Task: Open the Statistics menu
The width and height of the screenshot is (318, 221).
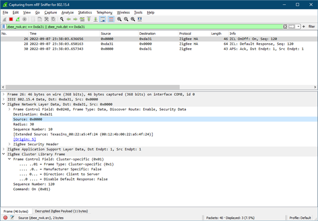Action: pos(85,12)
